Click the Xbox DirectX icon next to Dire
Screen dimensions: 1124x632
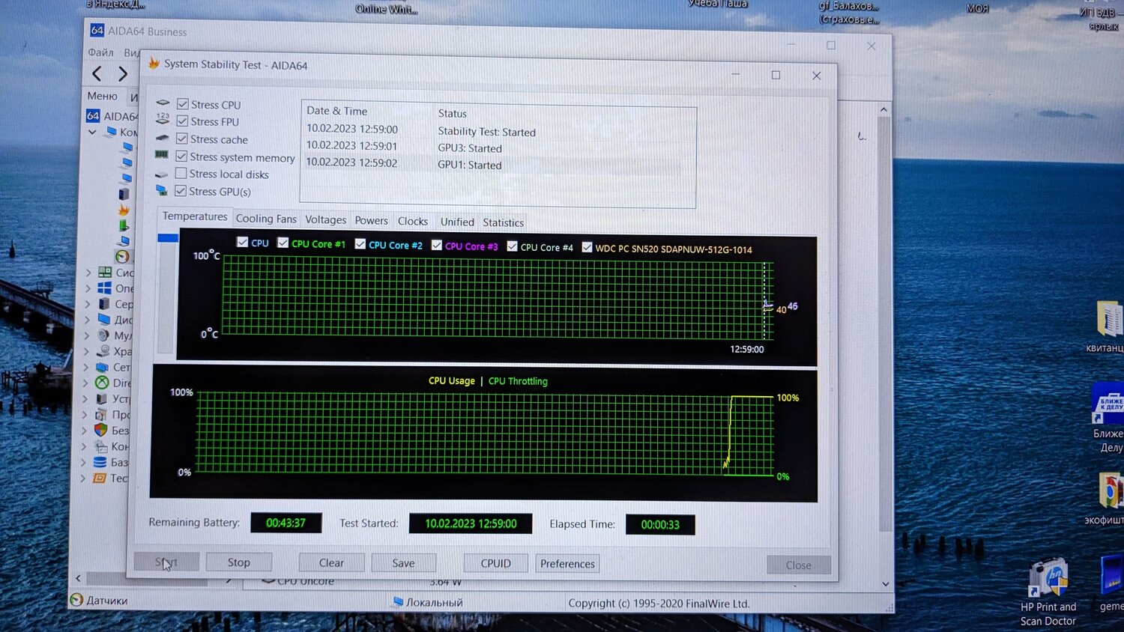point(102,383)
